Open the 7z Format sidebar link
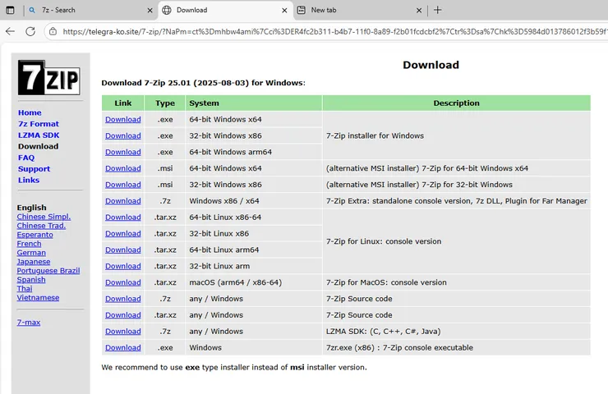Viewport: 608px width, 394px height. click(x=39, y=124)
